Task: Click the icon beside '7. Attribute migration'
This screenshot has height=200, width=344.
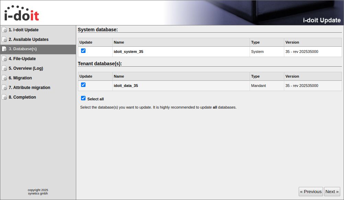Action: pyautogui.click(x=4, y=88)
